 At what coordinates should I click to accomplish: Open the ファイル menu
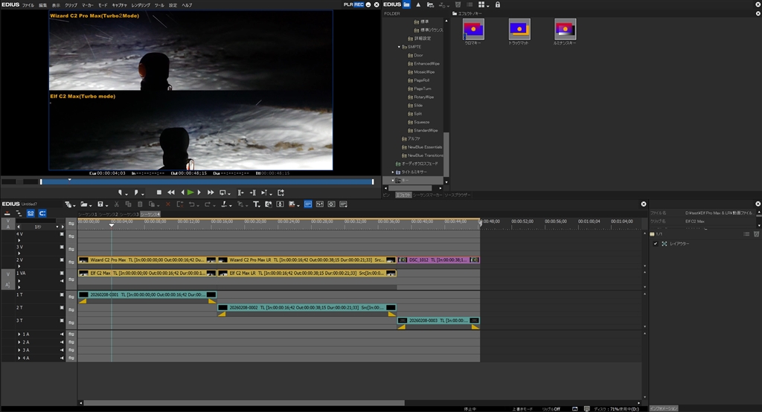pyautogui.click(x=28, y=4)
